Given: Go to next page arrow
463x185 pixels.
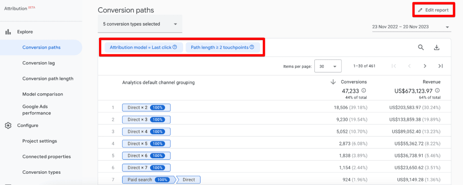Looking at the screenshot, I should coord(425,66).
